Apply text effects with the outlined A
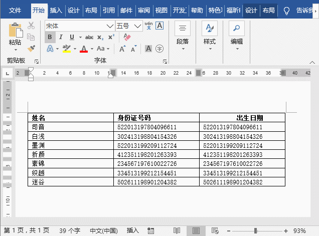The image size is (319, 236). click(50, 49)
